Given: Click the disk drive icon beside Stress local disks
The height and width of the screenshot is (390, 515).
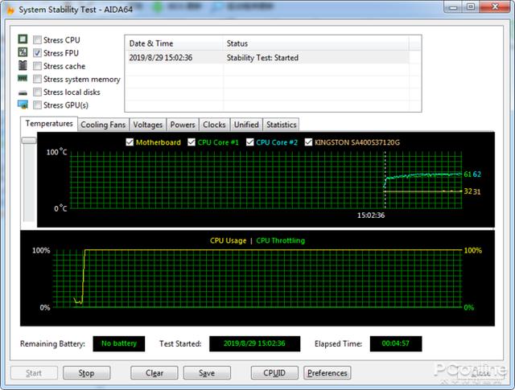Looking at the screenshot, I should [x=23, y=92].
